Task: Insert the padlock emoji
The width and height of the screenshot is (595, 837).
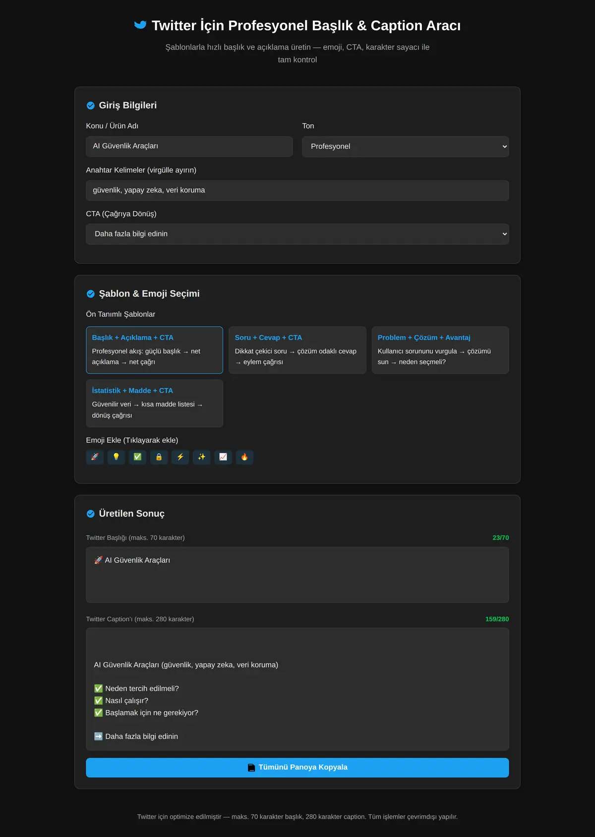Action: pyautogui.click(x=159, y=457)
